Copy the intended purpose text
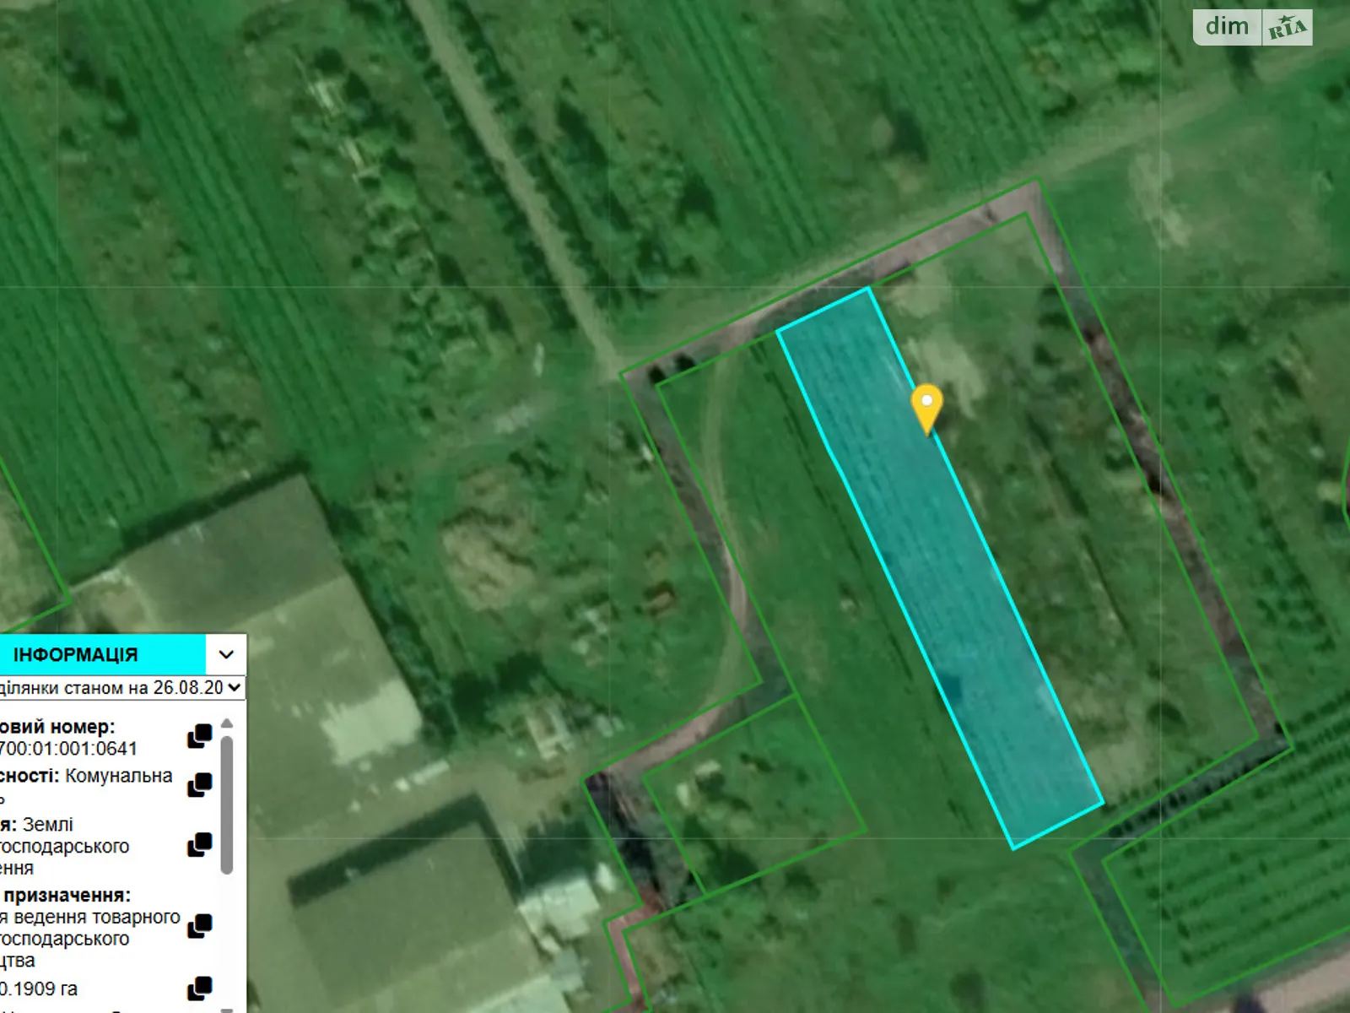Viewport: 1350px width, 1013px height. [200, 925]
